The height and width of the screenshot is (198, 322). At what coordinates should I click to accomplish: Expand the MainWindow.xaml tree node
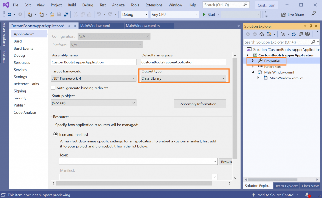tap(253, 72)
